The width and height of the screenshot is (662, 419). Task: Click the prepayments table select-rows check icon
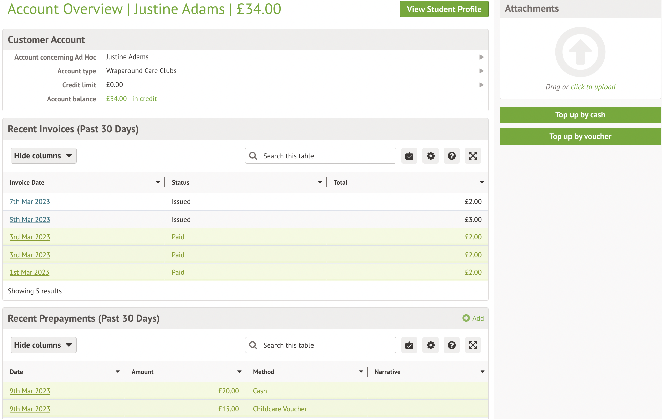coord(409,345)
